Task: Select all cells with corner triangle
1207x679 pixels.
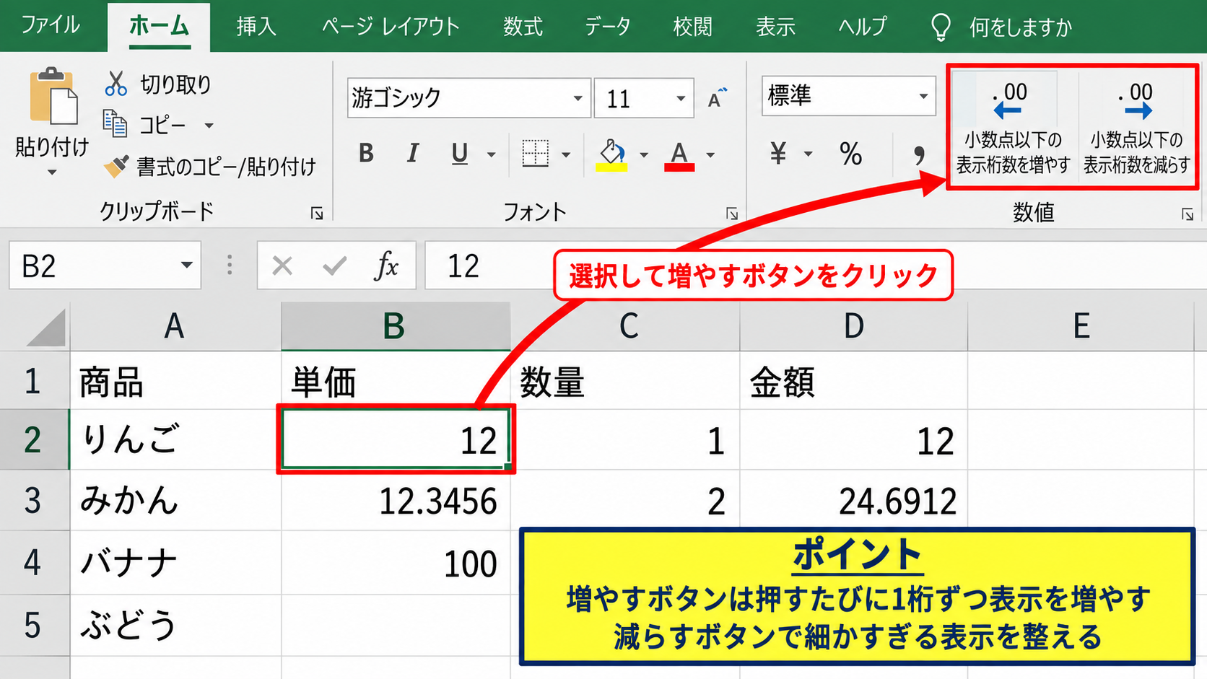Action: pos(45,328)
